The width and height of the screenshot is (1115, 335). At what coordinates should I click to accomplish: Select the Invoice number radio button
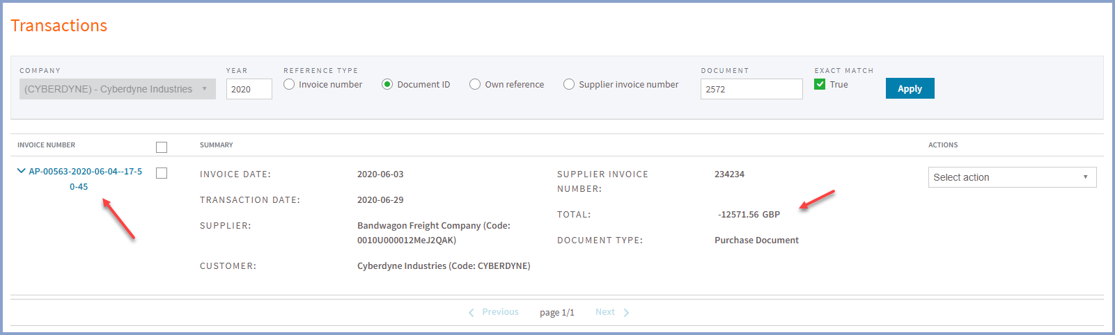[289, 84]
